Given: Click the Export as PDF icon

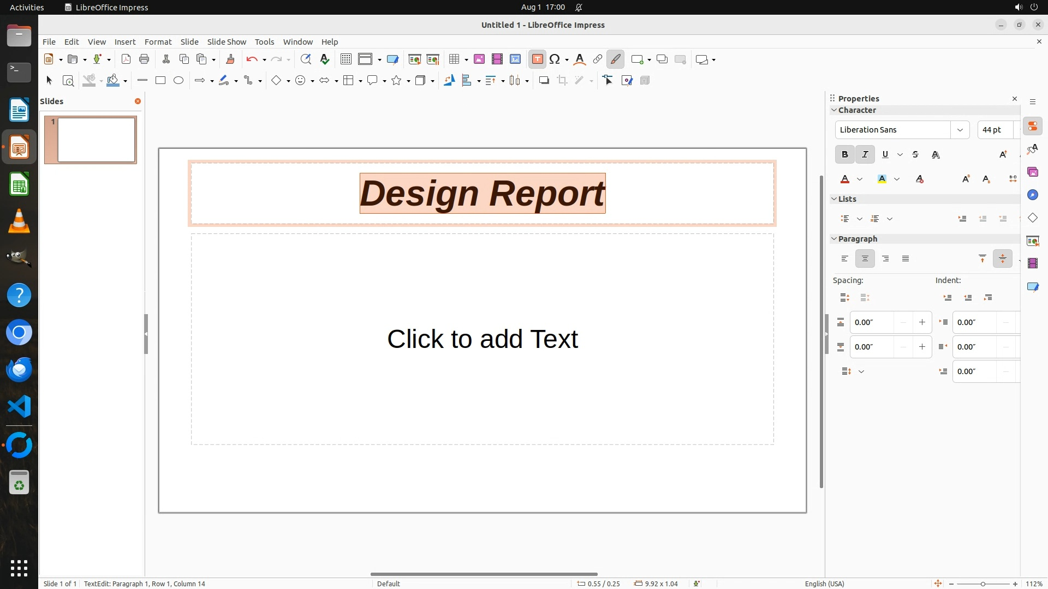Looking at the screenshot, I should pyautogui.click(x=126, y=59).
